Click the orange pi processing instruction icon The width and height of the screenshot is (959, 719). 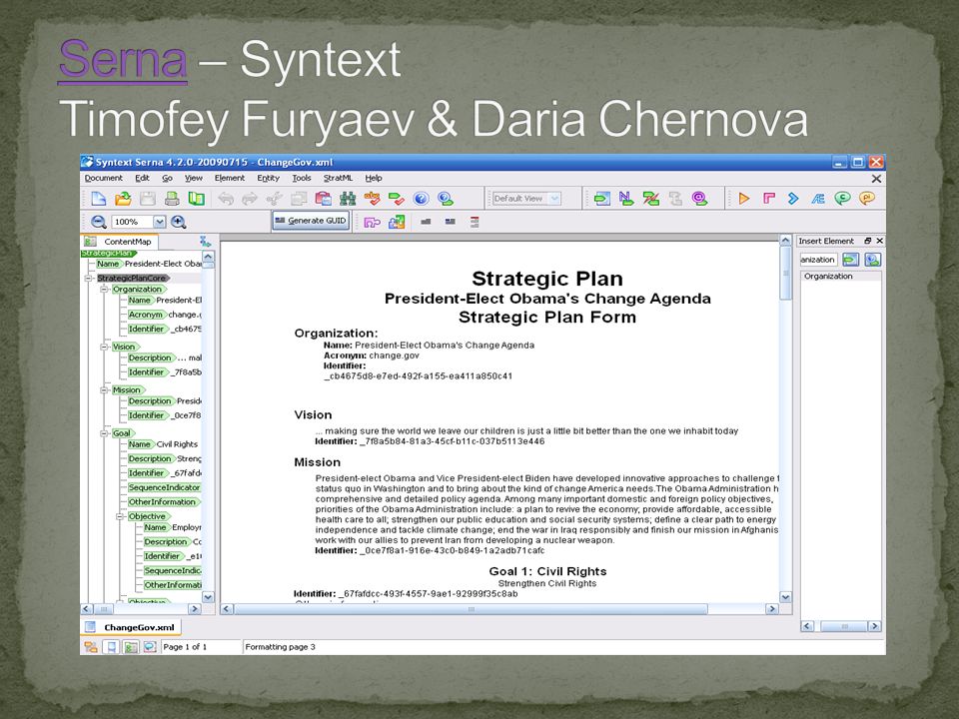867,199
